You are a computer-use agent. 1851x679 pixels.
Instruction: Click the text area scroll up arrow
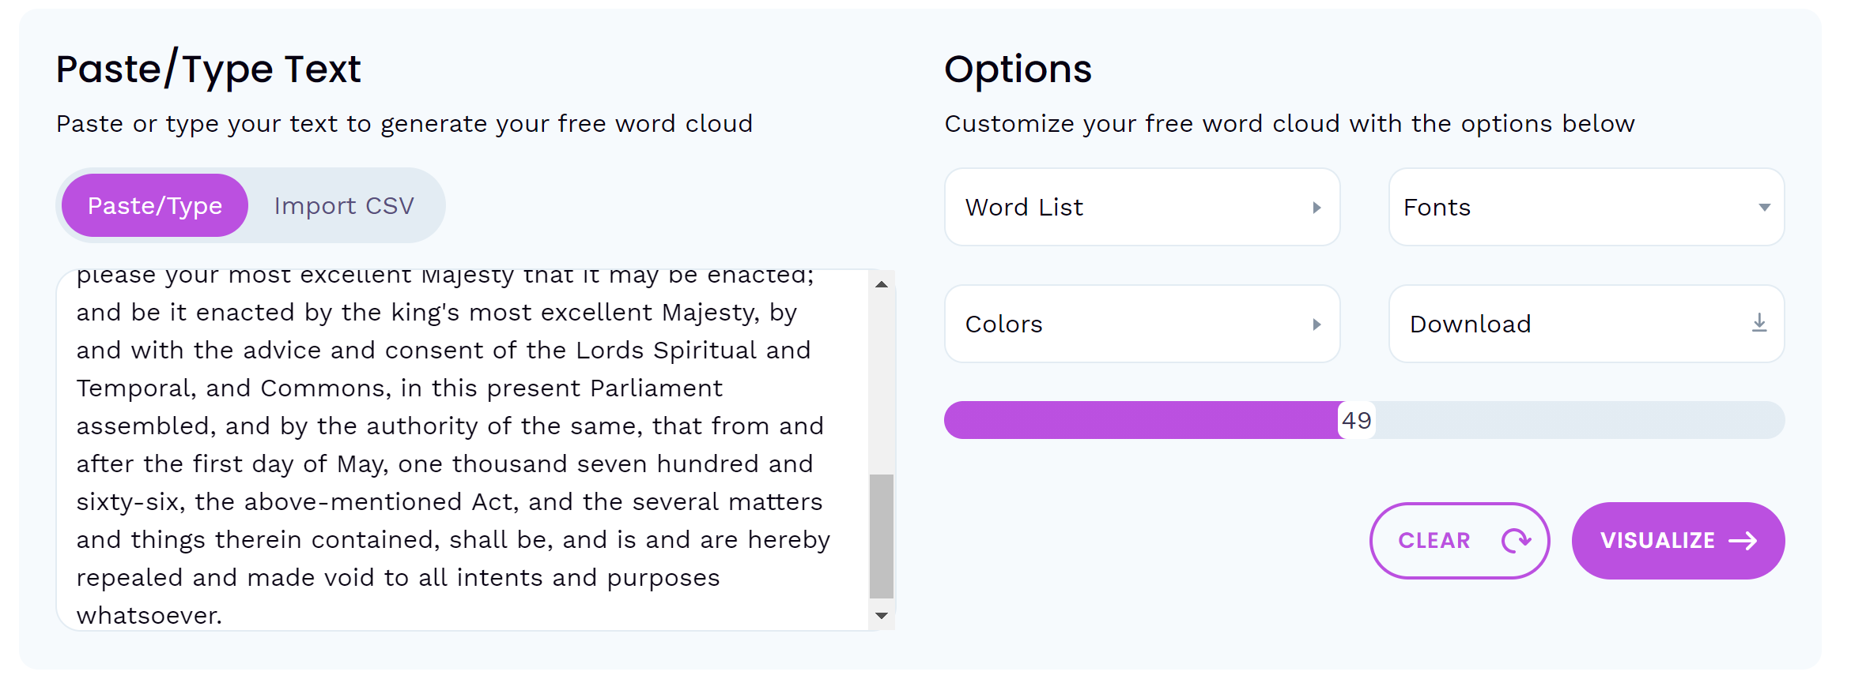coord(882,284)
